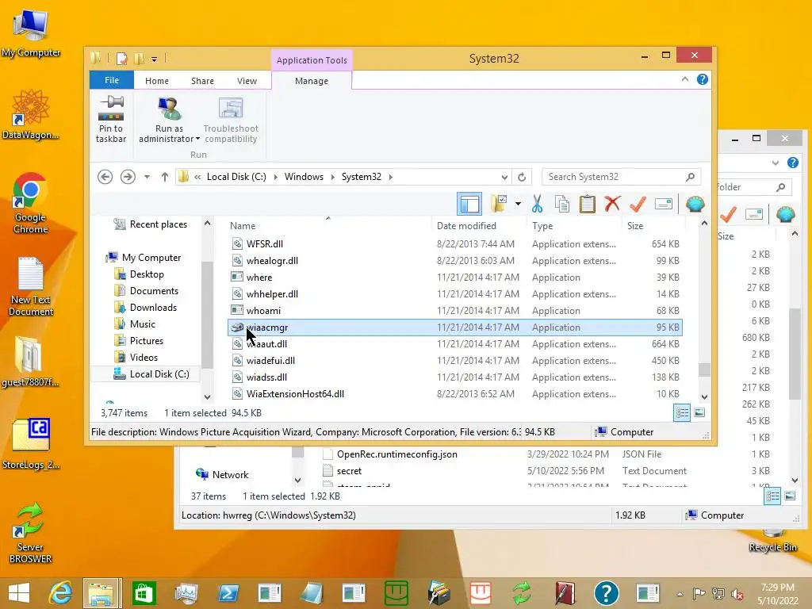Click Run as administrator icon
Screen dimensions: 812x609
pos(170,109)
